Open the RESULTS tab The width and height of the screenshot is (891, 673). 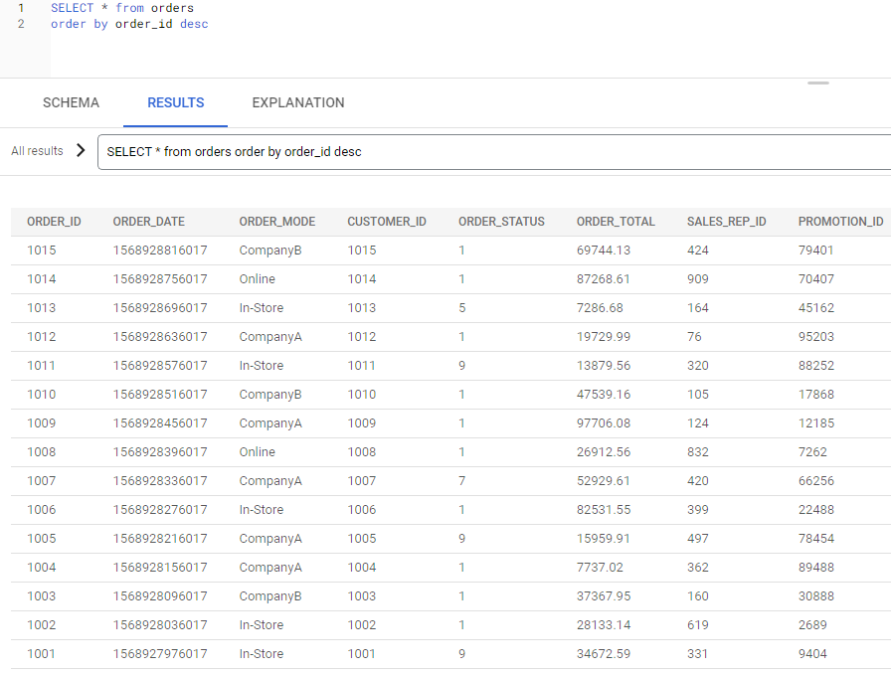point(176,102)
